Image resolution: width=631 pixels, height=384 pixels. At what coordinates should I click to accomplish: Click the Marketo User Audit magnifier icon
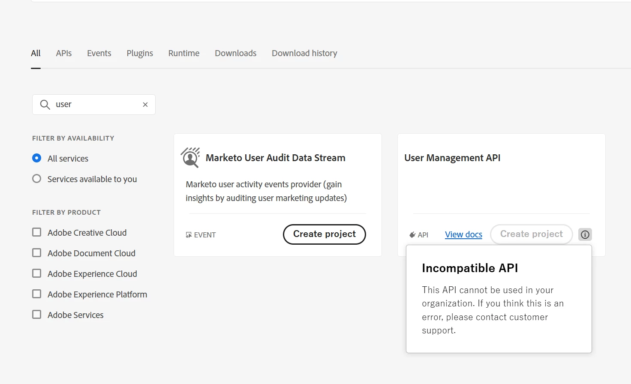(x=190, y=158)
